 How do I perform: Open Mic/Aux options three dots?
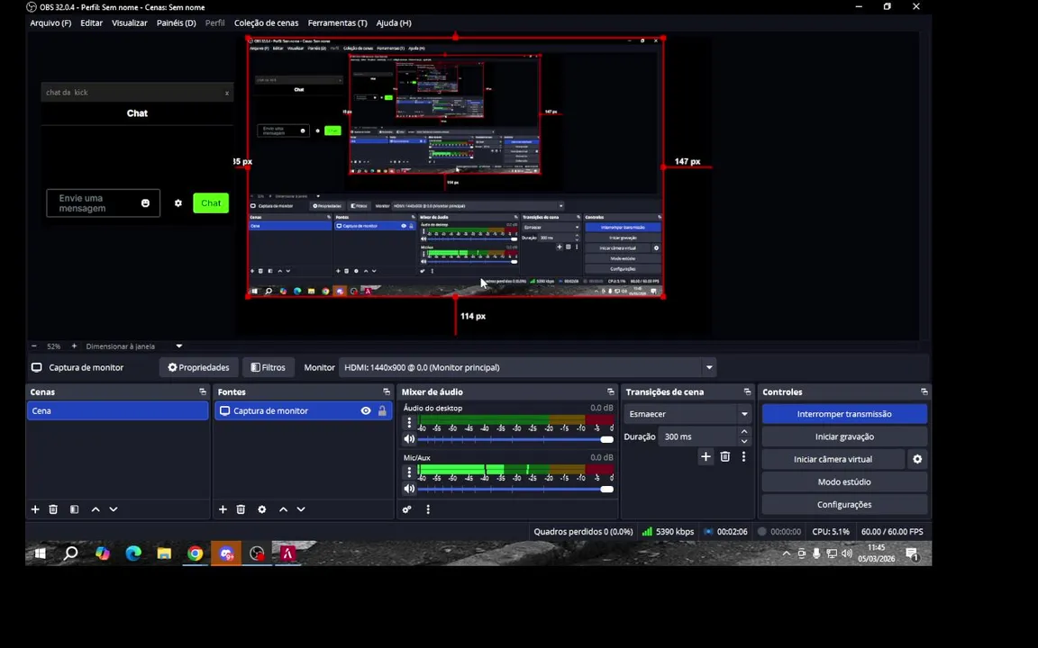tap(409, 472)
